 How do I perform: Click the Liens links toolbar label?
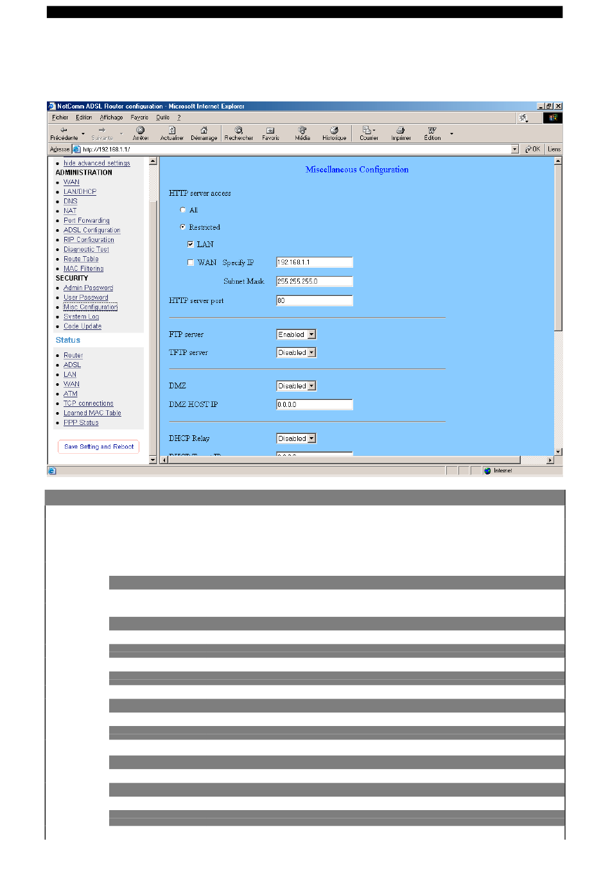click(x=554, y=149)
